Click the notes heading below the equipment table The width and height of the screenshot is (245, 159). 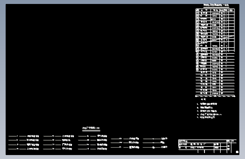[203, 99]
